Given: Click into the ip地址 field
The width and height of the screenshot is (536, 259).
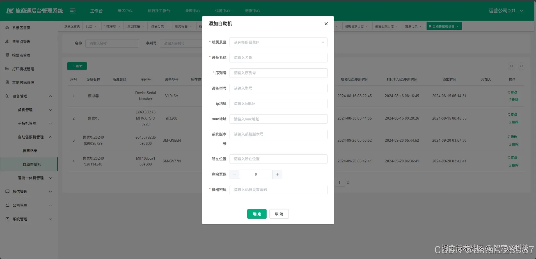Looking at the screenshot, I should tap(278, 104).
